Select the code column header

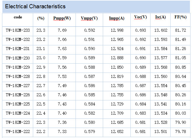(x=18, y=17)
